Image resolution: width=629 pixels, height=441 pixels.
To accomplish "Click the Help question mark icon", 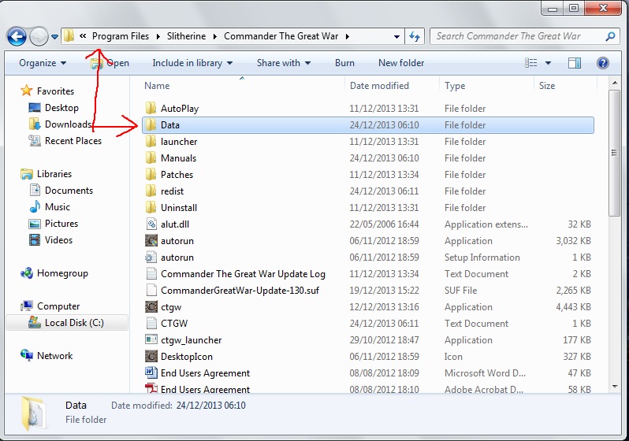I will tap(602, 63).
